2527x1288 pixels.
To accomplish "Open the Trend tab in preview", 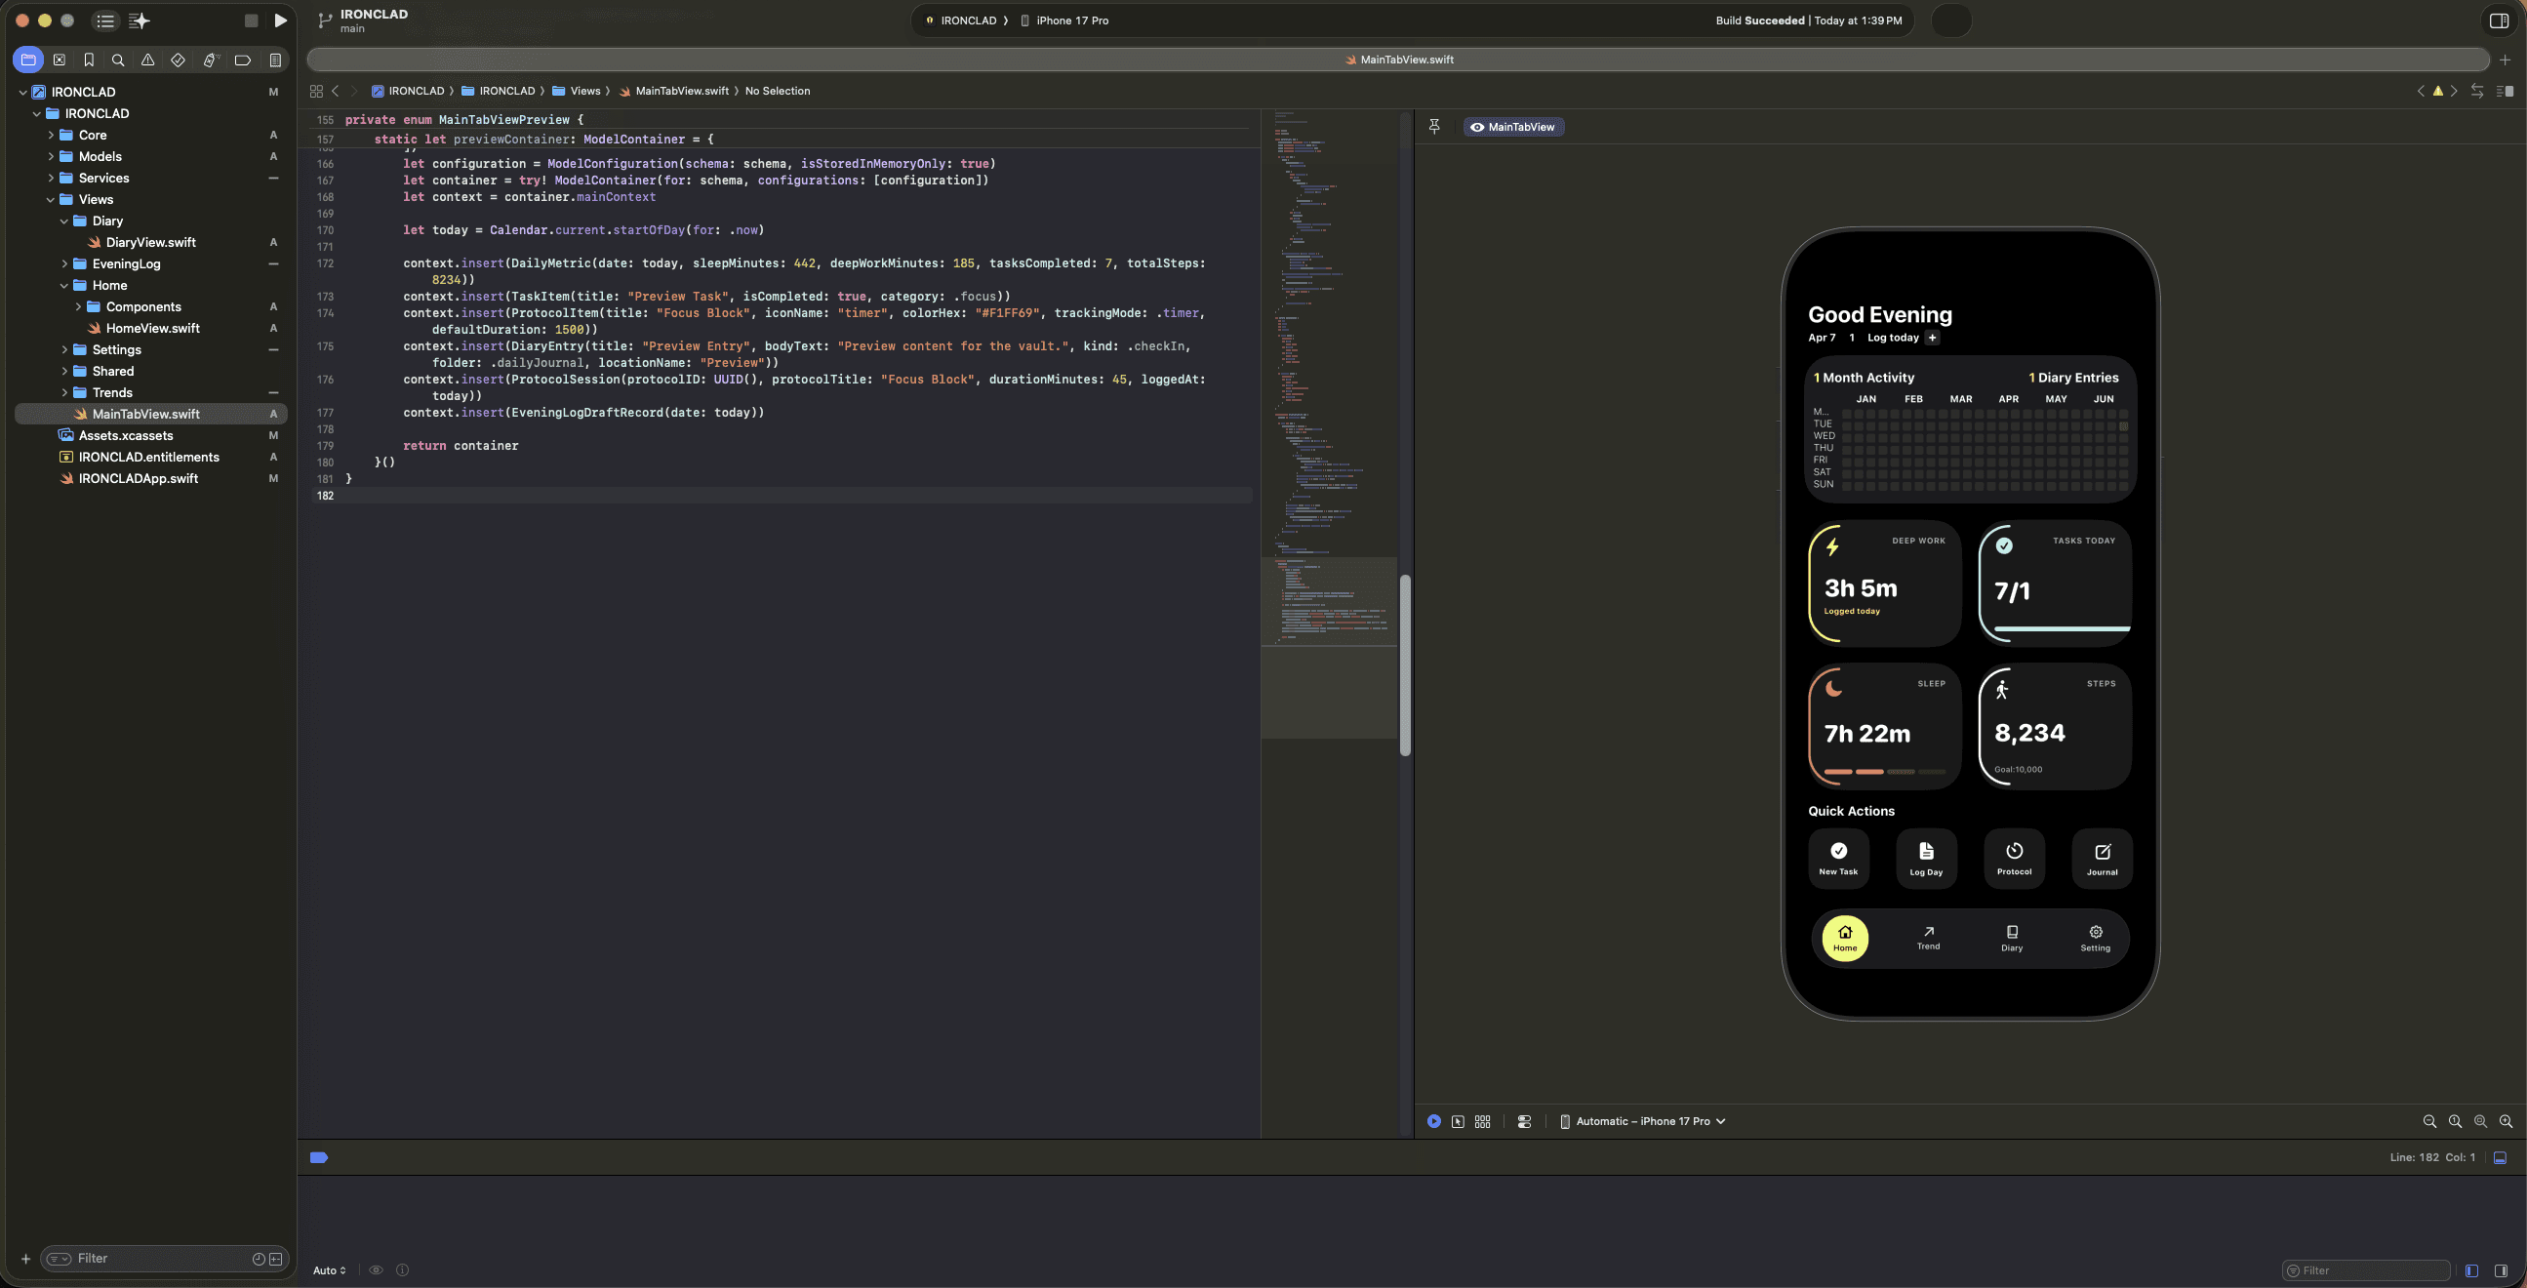I will (x=1928, y=938).
